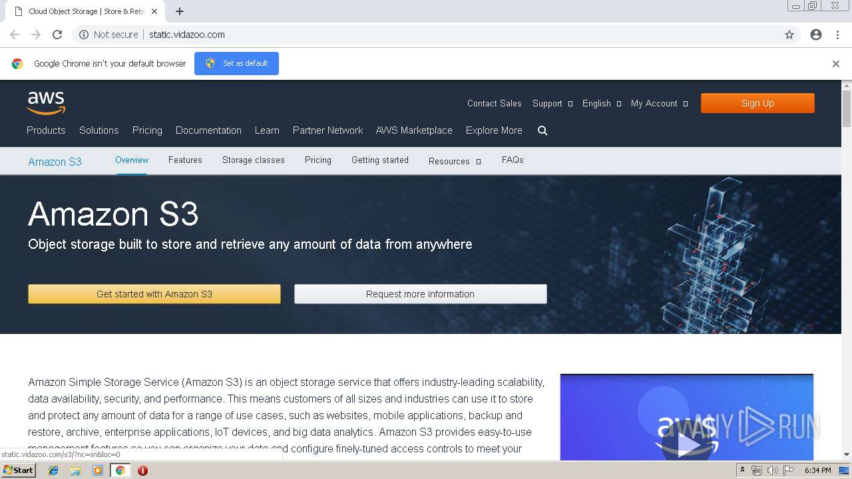Click the taskbar clock showing 6:34 PM
Viewport: 852px width, 479px height.
[x=817, y=470]
